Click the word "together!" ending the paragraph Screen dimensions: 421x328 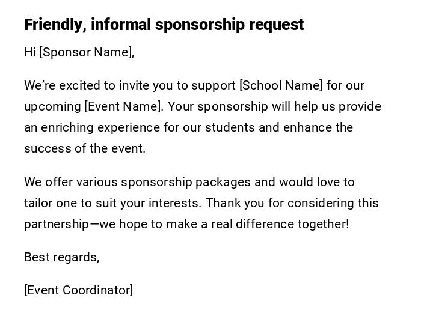tap(324, 224)
